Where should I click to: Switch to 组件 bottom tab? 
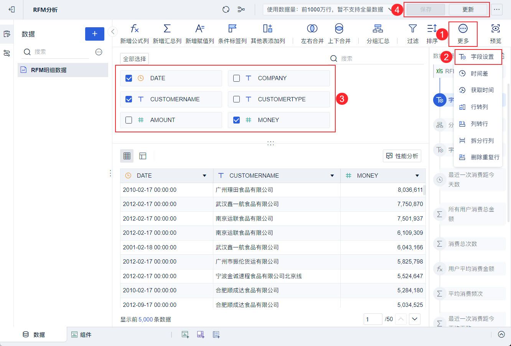coord(81,334)
